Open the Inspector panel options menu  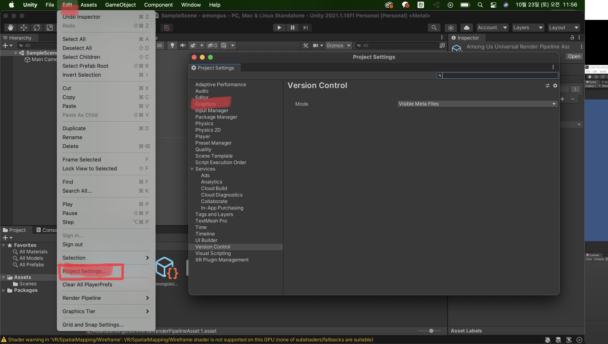pos(579,37)
